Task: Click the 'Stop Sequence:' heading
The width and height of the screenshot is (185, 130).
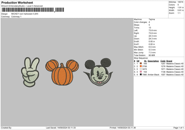Action: (x=141, y=58)
